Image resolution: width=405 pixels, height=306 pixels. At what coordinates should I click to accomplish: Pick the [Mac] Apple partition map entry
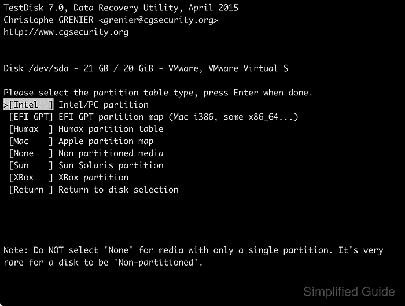[x=31, y=141]
